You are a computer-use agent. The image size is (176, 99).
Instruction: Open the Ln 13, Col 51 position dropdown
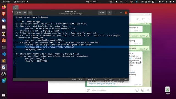[x=112, y=79]
